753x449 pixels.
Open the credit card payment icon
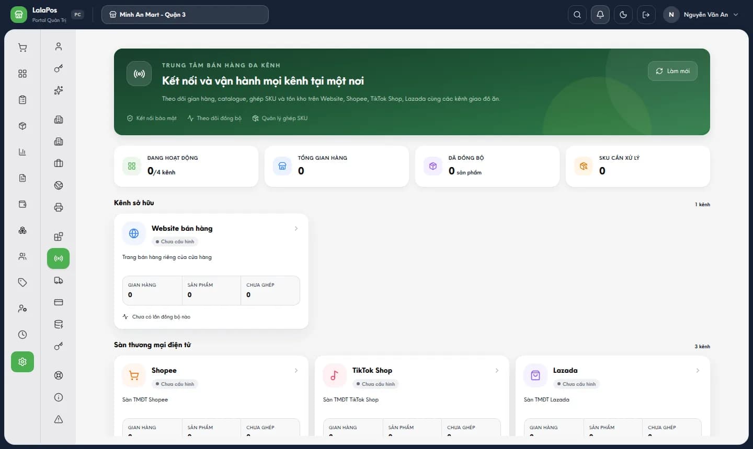59,302
